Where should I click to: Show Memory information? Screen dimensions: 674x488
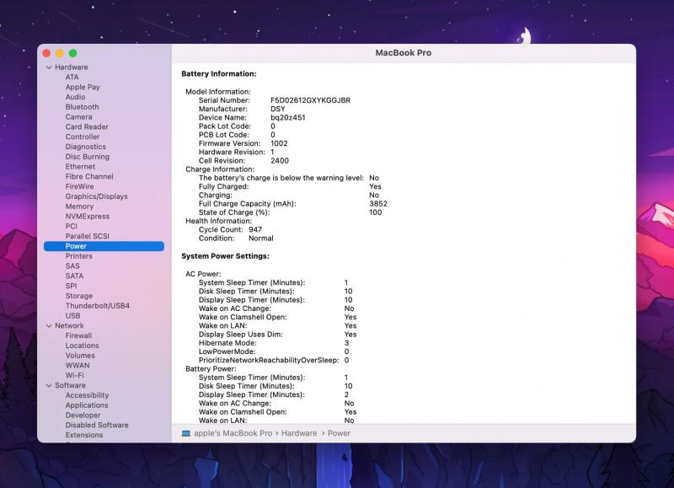tap(79, 206)
